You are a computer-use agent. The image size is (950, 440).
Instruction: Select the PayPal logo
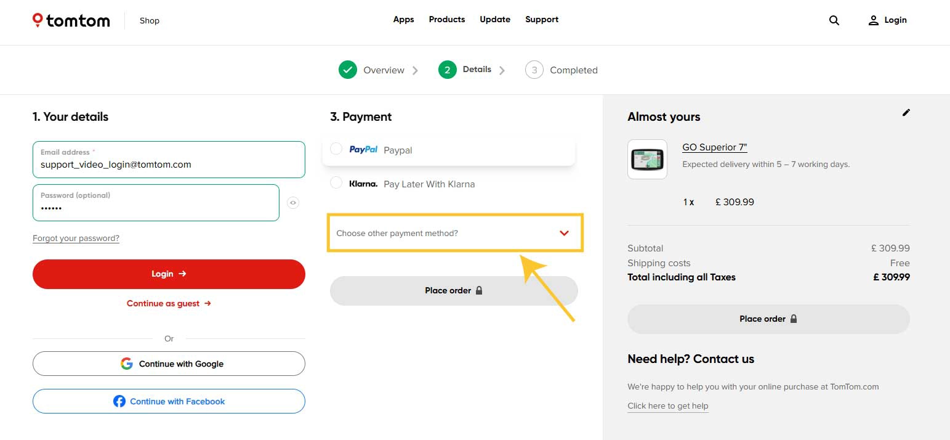tap(363, 149)
